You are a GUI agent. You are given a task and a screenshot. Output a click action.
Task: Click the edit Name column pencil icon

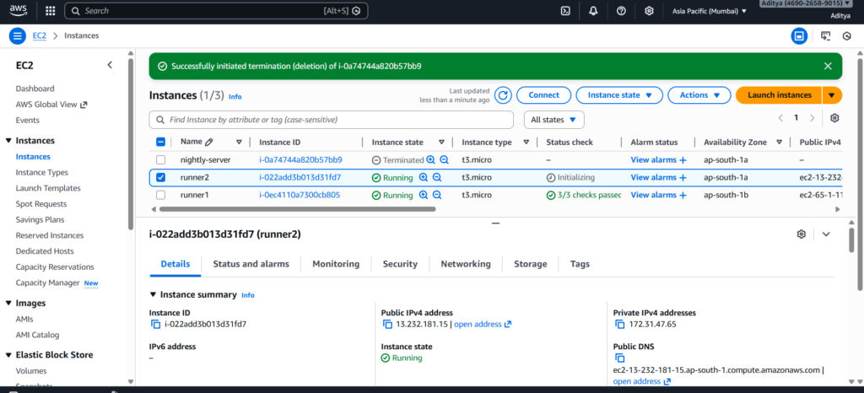pyautogui.click(x=209, y=143)
